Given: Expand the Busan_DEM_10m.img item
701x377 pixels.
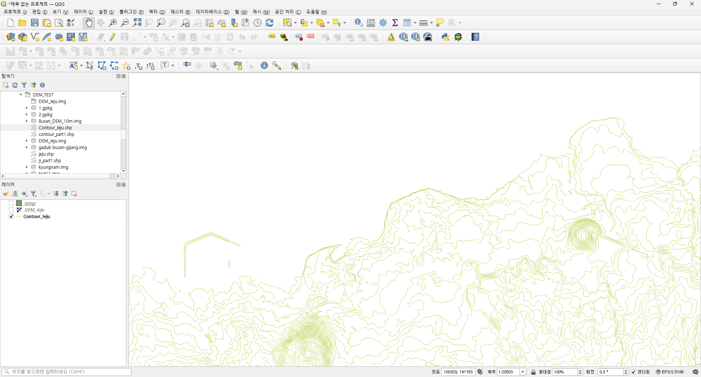Looking at the screenshot, I should click(x=27, y=121).
